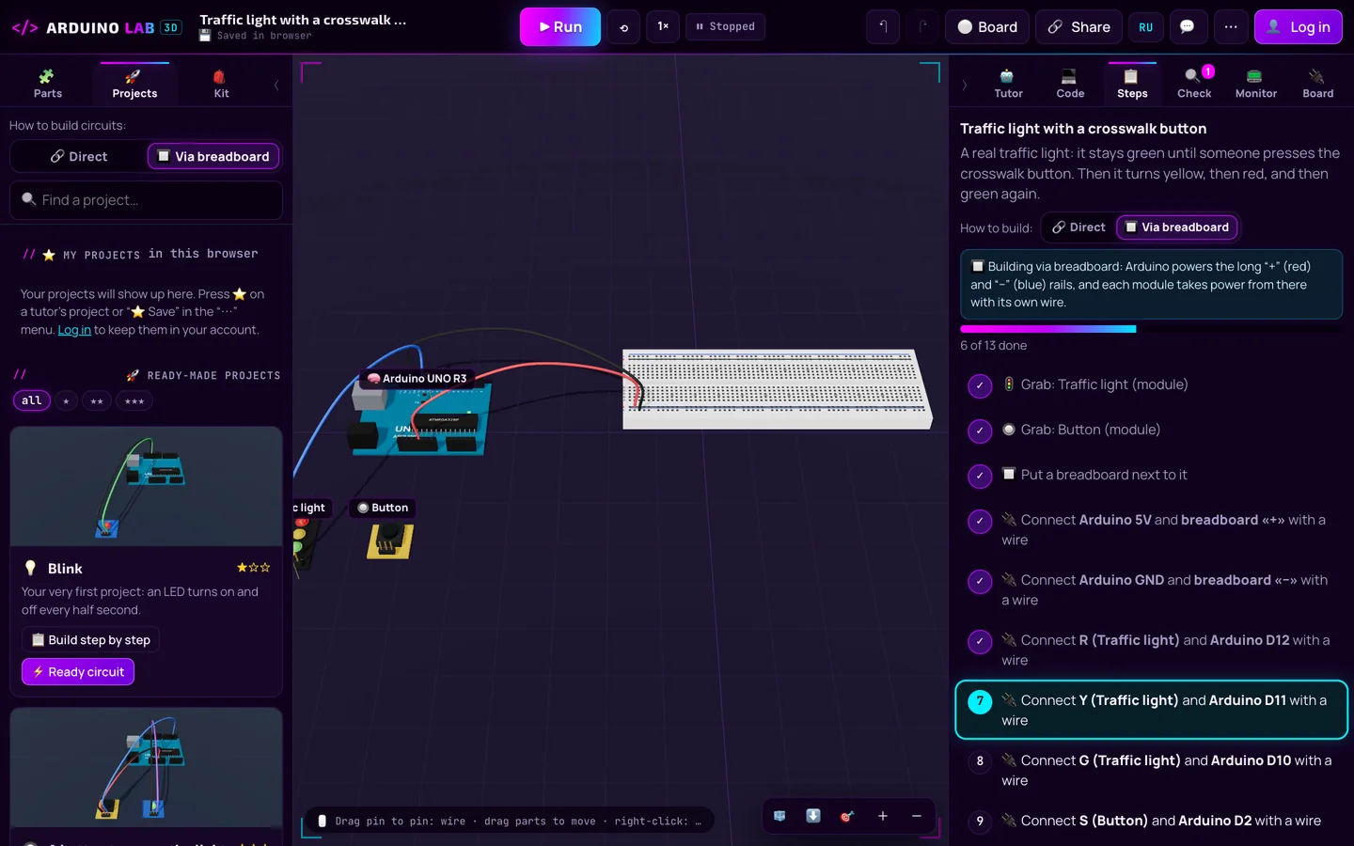Click the download arrow icon in canvas toolbar
The height and width of the screenshot is (846, 1354).
pos(813,816)
